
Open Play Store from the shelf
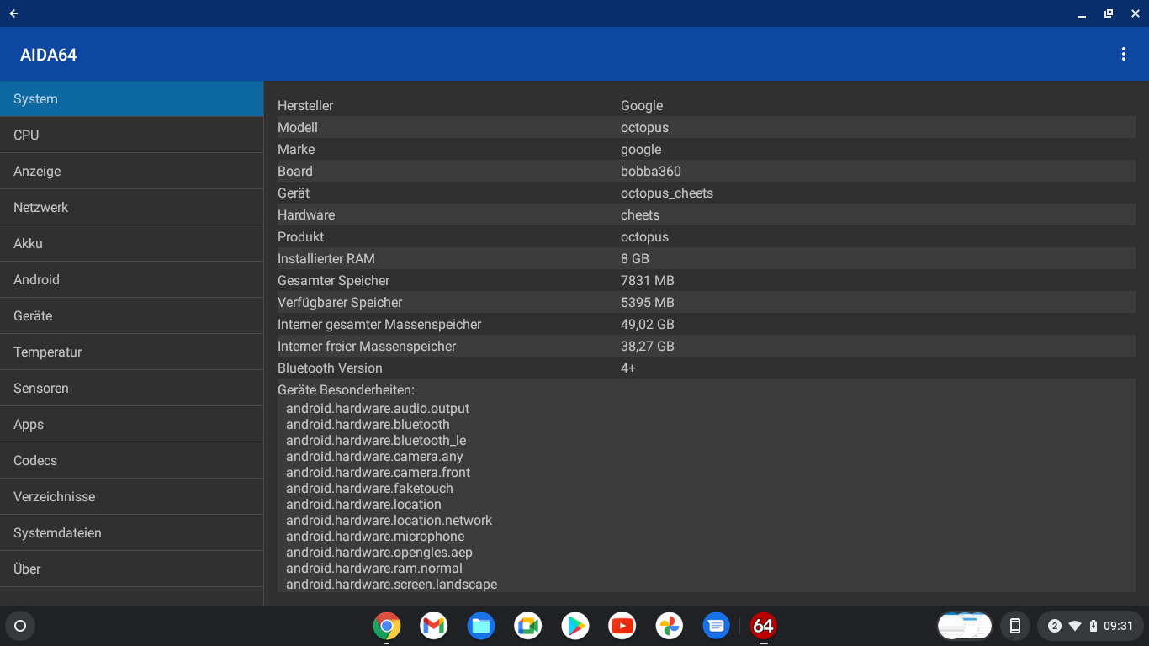click(575, 626)
